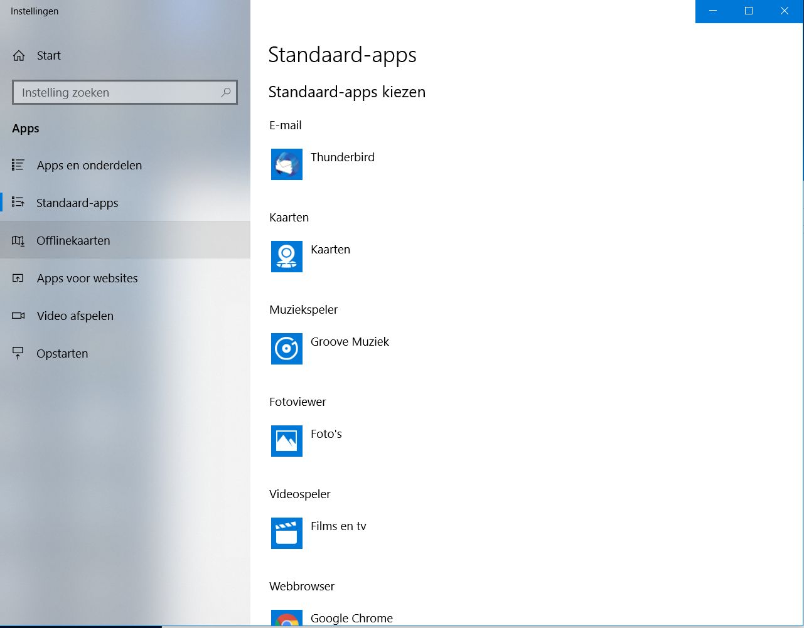This screenshot has height=628, width=804.
Task: Open Apps en onderdelen section
Action: tap(89, 166)
